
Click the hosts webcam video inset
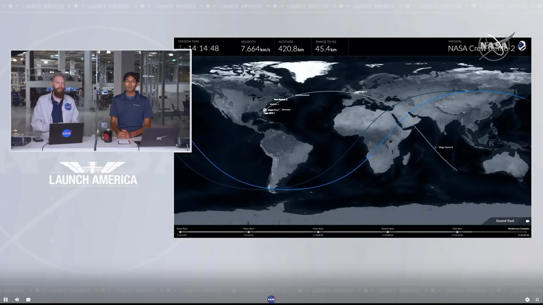101,101
